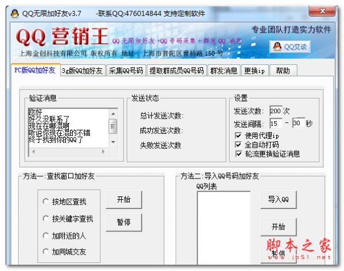This screenshot has width=344, height=271.
Task: Click the 好久没联系了 message line
Action: (49, 119)
